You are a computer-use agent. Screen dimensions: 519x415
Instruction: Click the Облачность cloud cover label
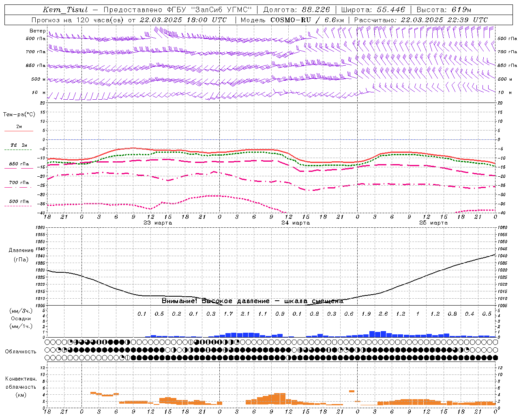coord(21,351)
